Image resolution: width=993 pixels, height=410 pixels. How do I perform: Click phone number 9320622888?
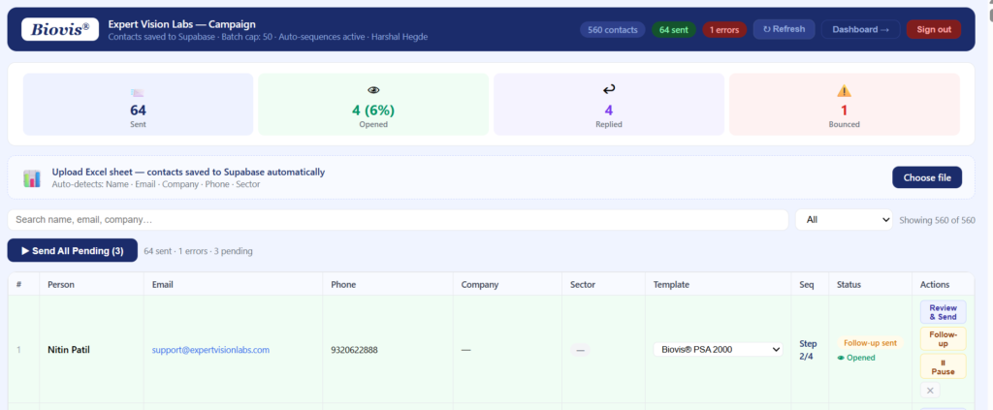[x=354, y=349]
